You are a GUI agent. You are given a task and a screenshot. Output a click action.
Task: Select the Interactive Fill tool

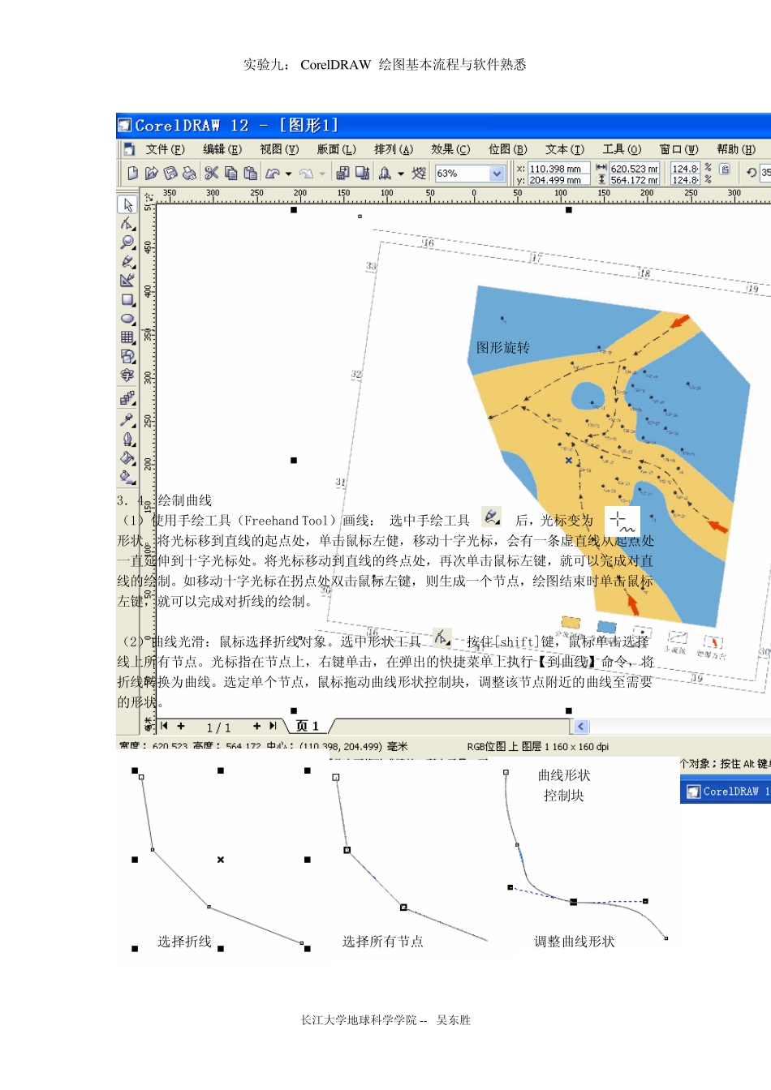[x=127, y=477]
